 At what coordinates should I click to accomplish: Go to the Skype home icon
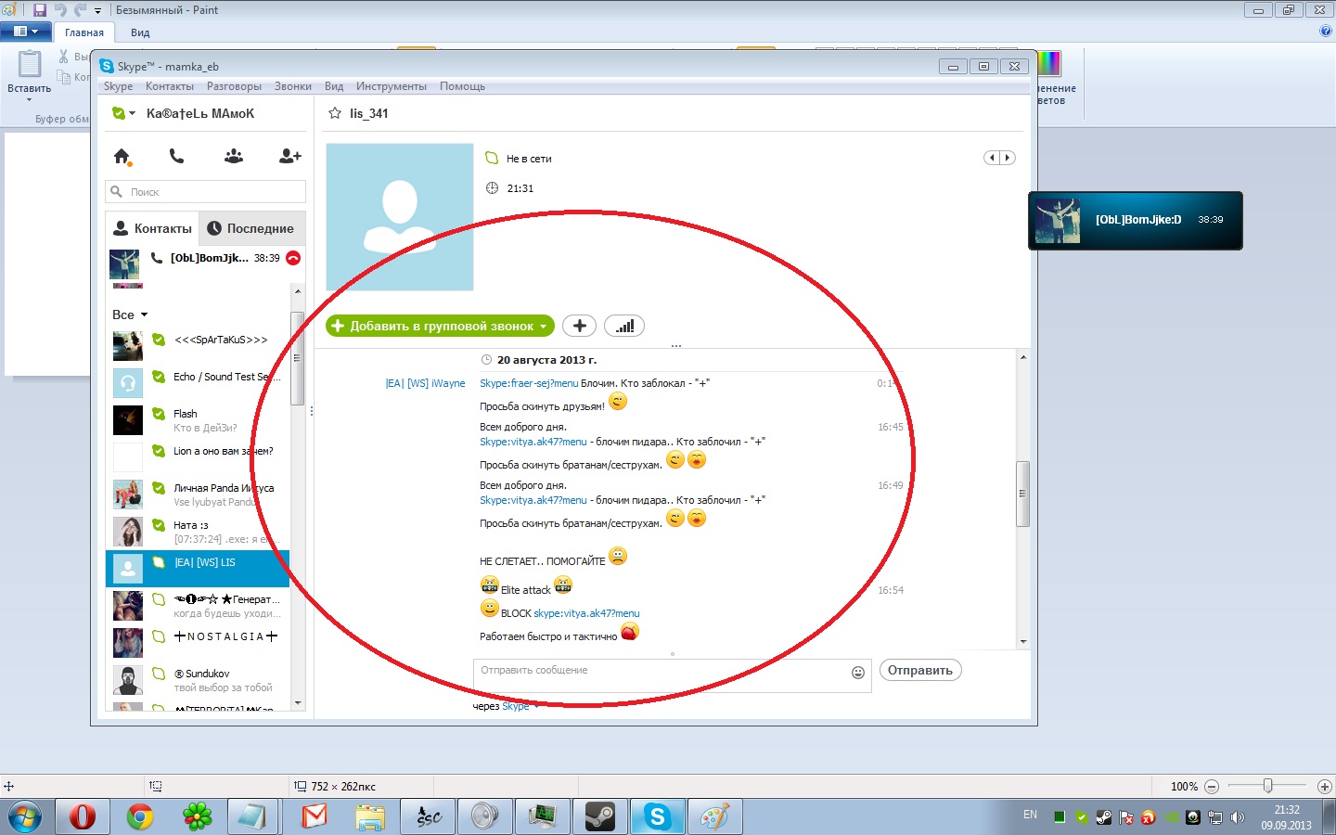pyautogui.click(x=122, y=157)
